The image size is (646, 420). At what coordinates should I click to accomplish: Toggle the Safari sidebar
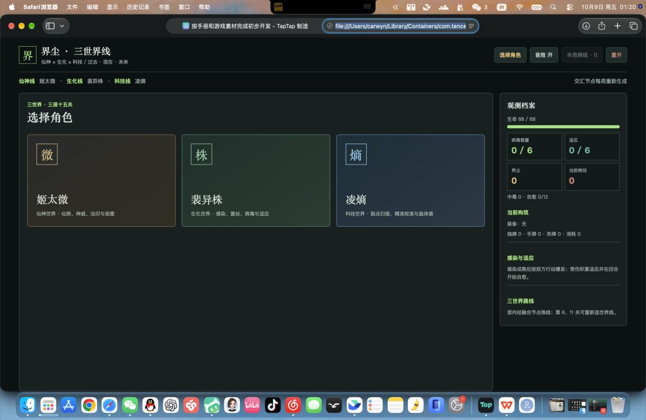(50, 26)
